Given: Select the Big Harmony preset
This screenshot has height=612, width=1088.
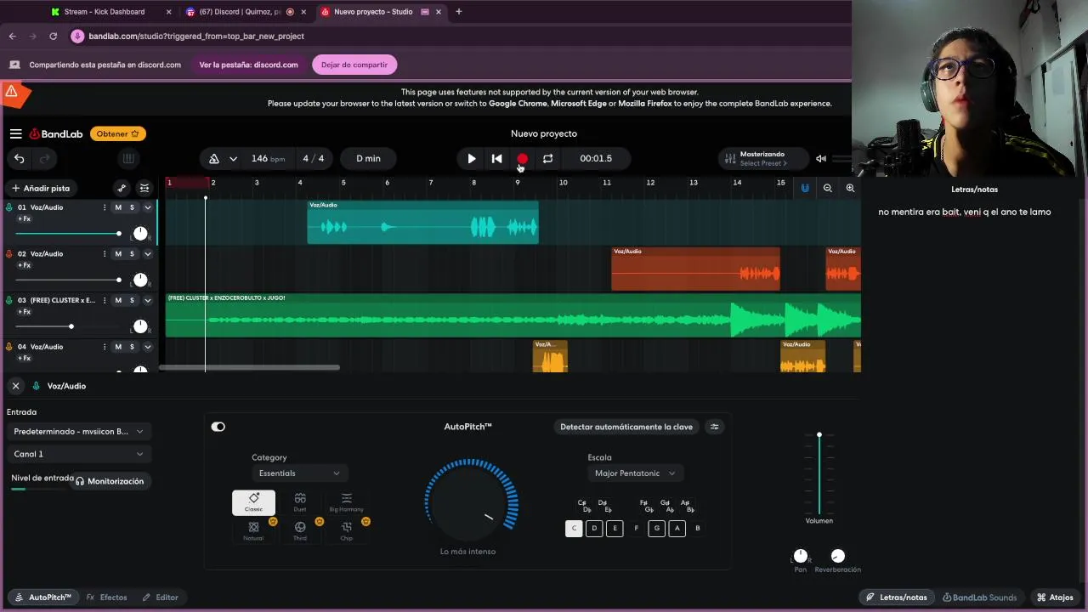Looking at the screenshot, I should click(346, 502).
